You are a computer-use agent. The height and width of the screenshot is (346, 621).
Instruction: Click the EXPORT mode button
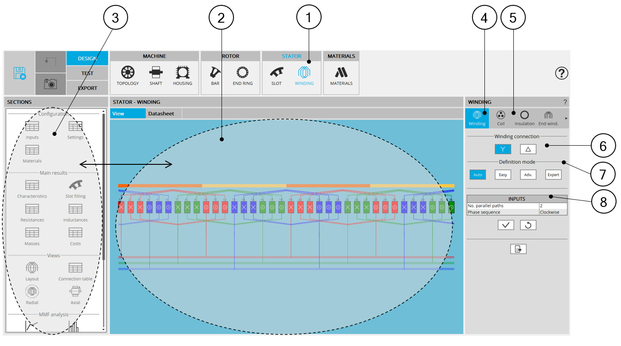pyautogui.click(x=87, y=88)
